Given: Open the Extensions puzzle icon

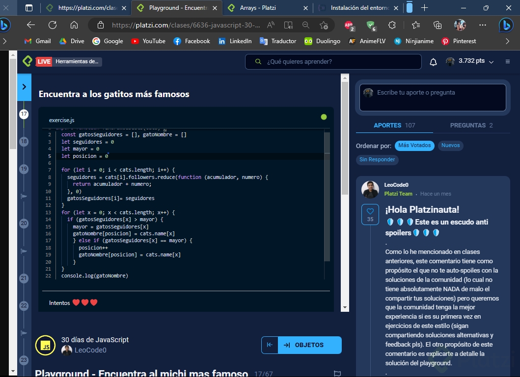Looking at the screenshot, I should pyautogui.click(x=392, y=25).
